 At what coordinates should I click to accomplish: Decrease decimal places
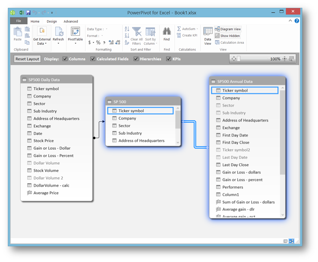click(x=118, y=42)
